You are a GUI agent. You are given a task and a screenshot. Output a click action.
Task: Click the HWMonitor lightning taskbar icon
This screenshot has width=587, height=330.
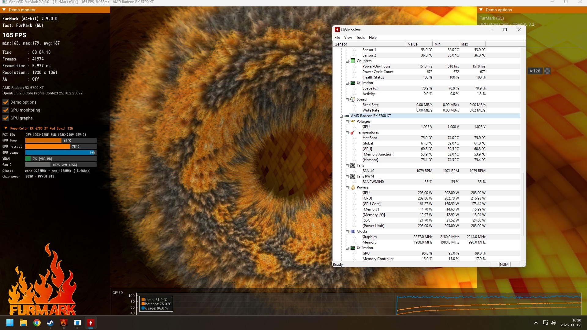click(91, 323)
